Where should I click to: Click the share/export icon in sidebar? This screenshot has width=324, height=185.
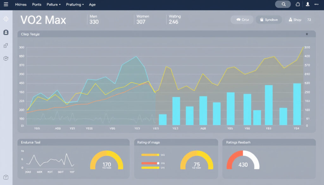(6, 46)
